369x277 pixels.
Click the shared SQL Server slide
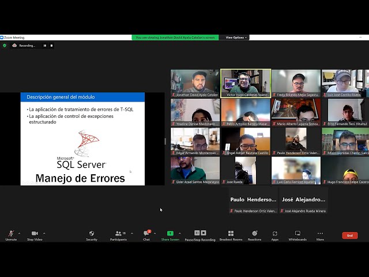82,138
